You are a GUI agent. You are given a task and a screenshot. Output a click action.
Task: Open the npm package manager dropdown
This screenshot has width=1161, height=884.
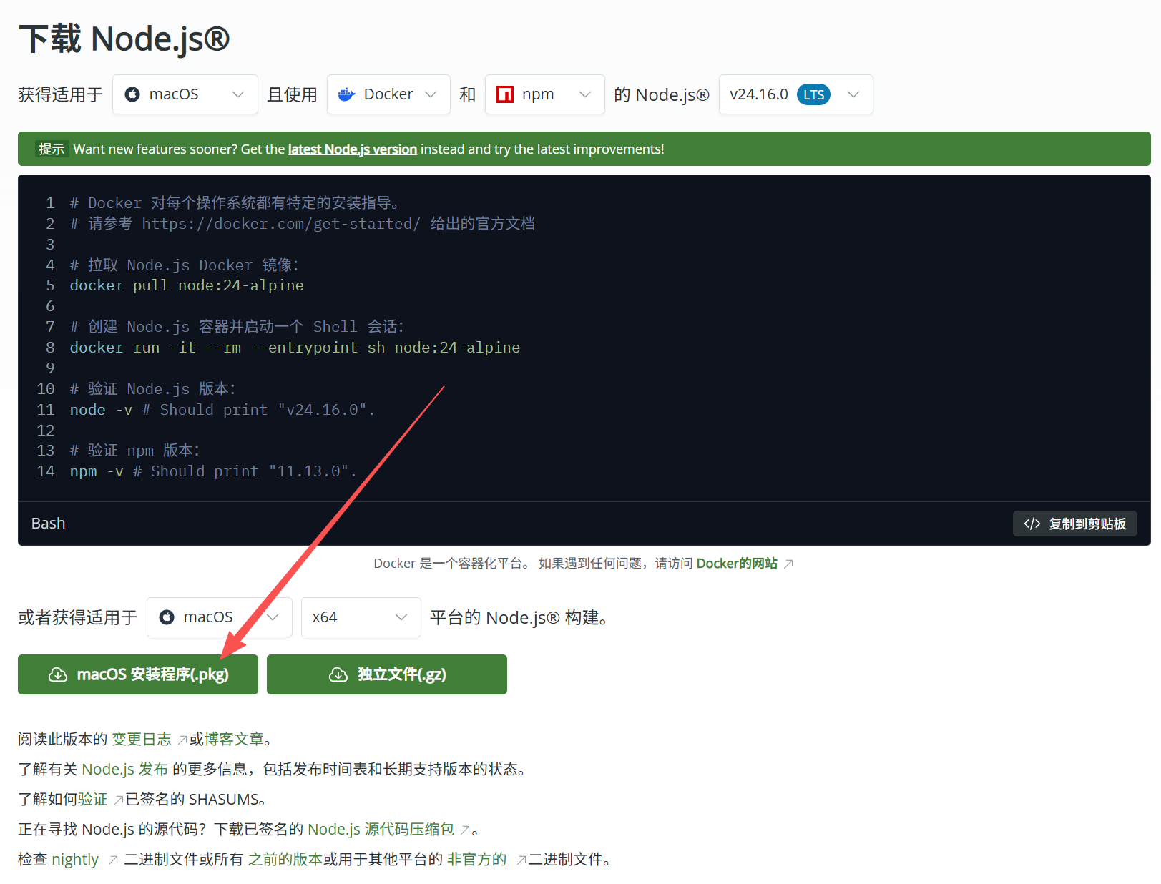[544, 94]
